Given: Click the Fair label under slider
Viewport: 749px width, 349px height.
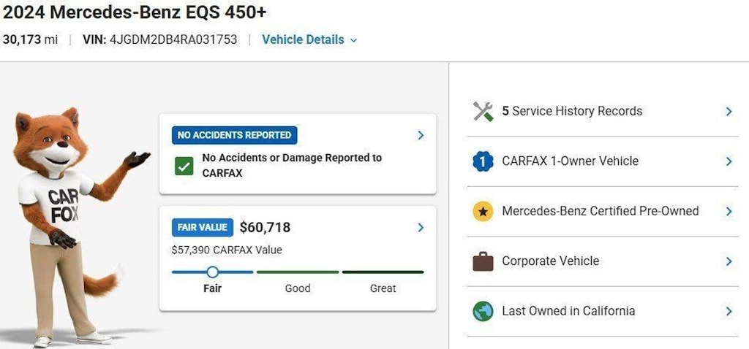Looking at the screenshot, I should (x=213, y=288).
